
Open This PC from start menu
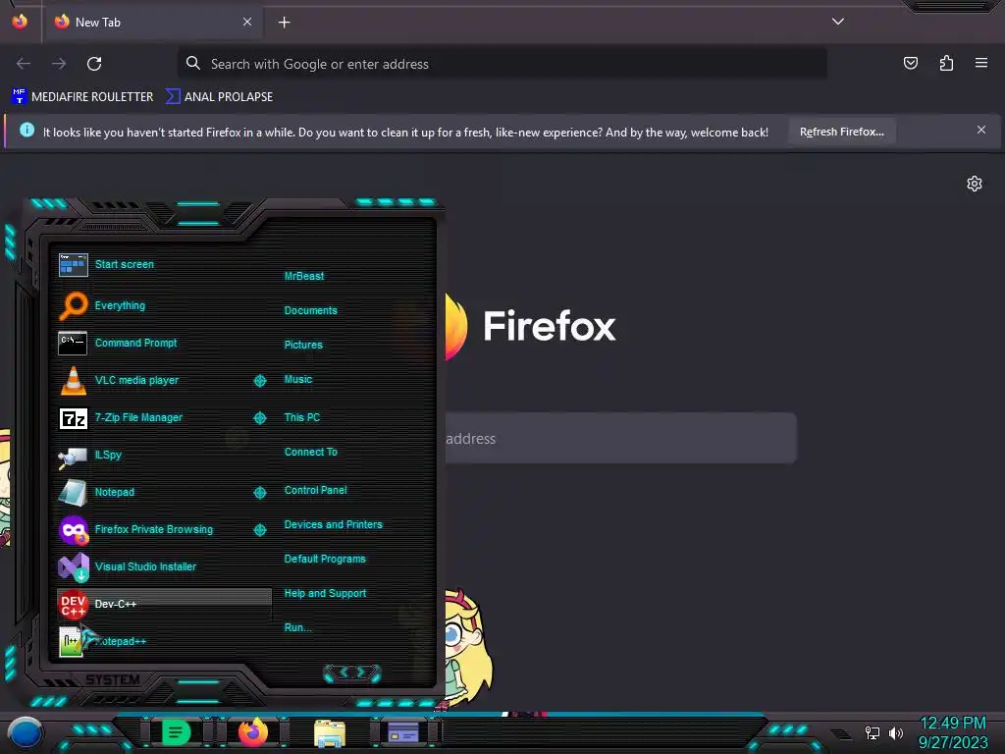point(302,417)
